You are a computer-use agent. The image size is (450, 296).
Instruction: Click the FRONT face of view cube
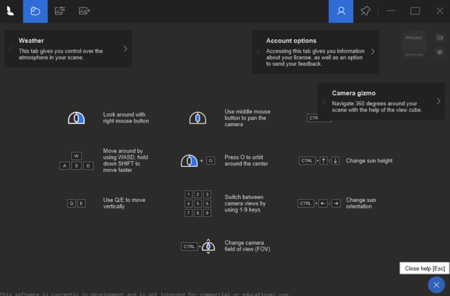(414, 39)
